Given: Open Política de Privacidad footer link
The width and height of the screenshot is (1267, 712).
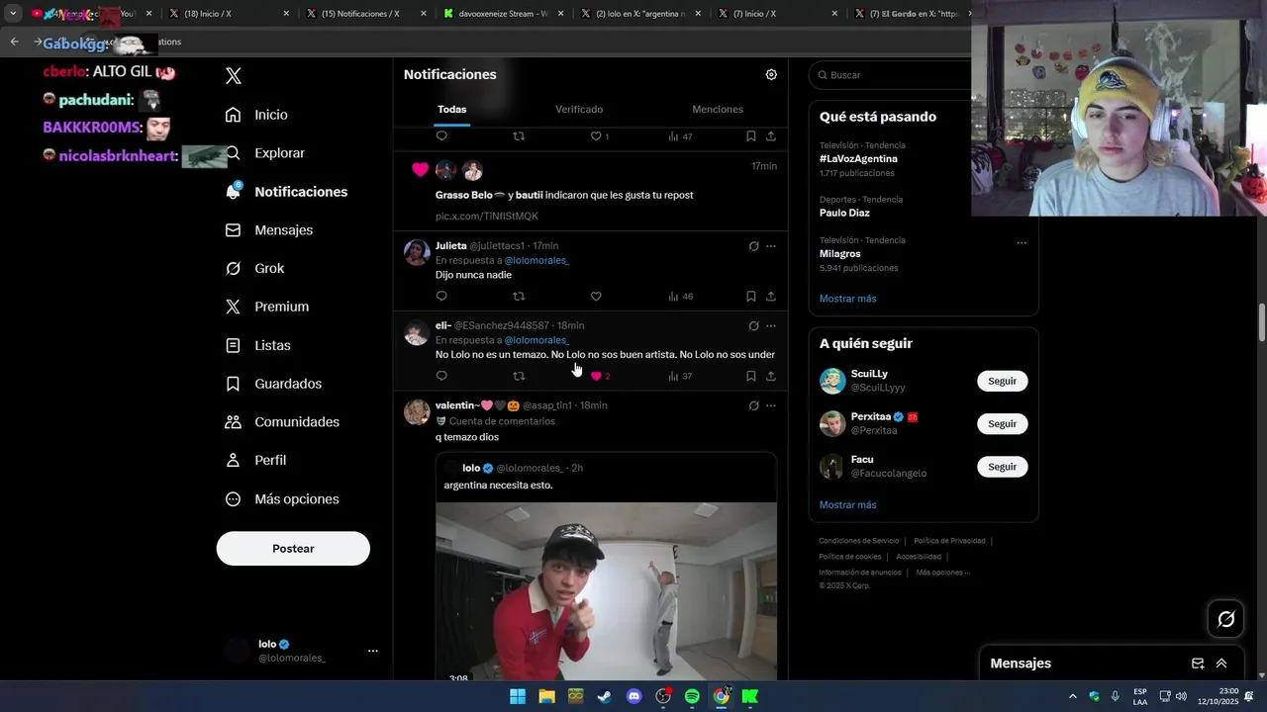Looking at the screenshot, I should tap(949, 541).
